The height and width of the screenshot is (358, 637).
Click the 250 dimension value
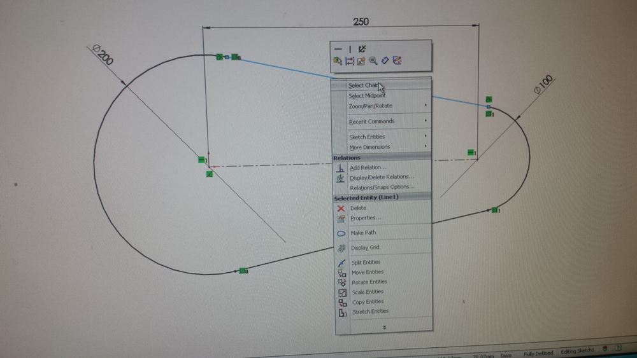[361, 22]
